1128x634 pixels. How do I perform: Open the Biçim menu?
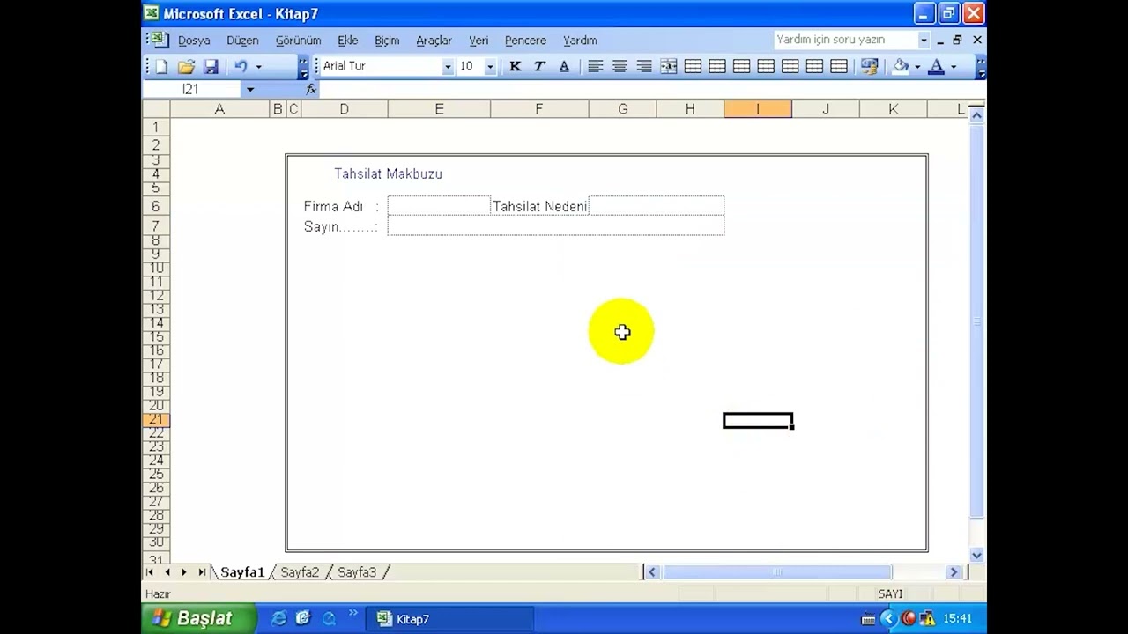coord(387,41)
